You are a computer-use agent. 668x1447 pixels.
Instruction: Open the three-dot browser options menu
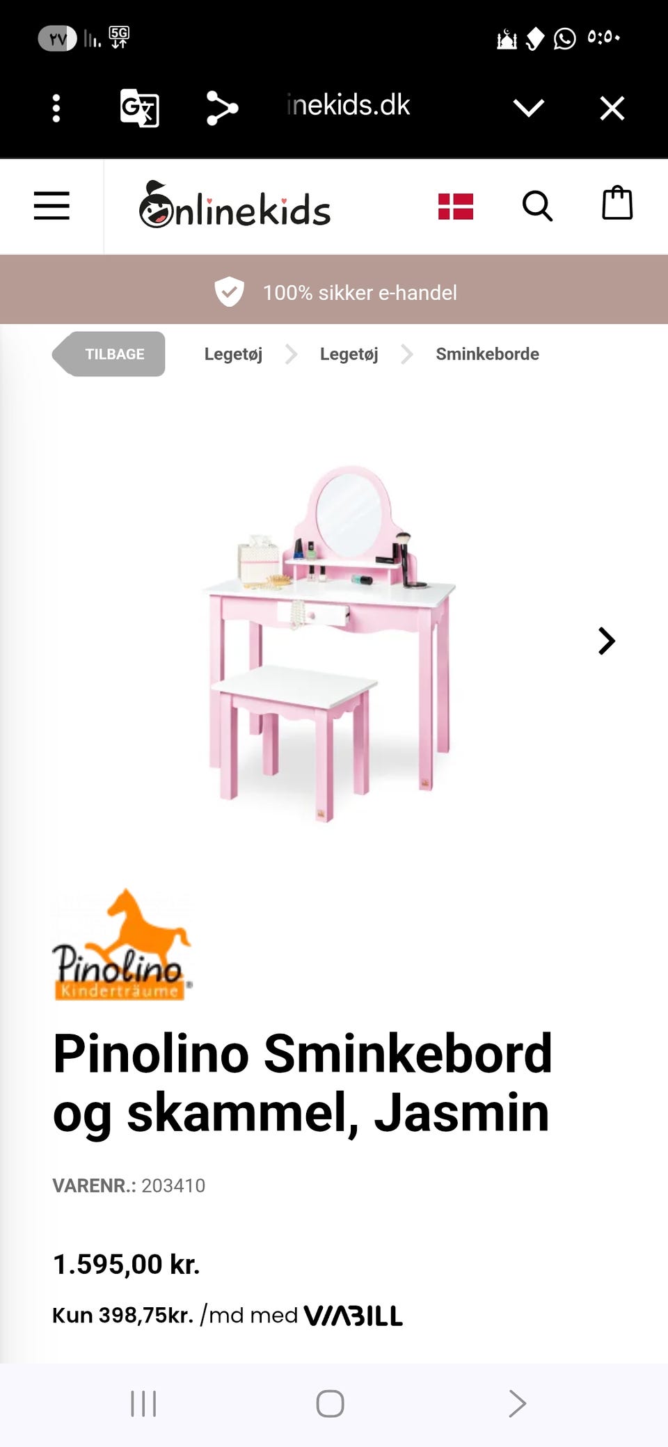(x=56, y=108)
